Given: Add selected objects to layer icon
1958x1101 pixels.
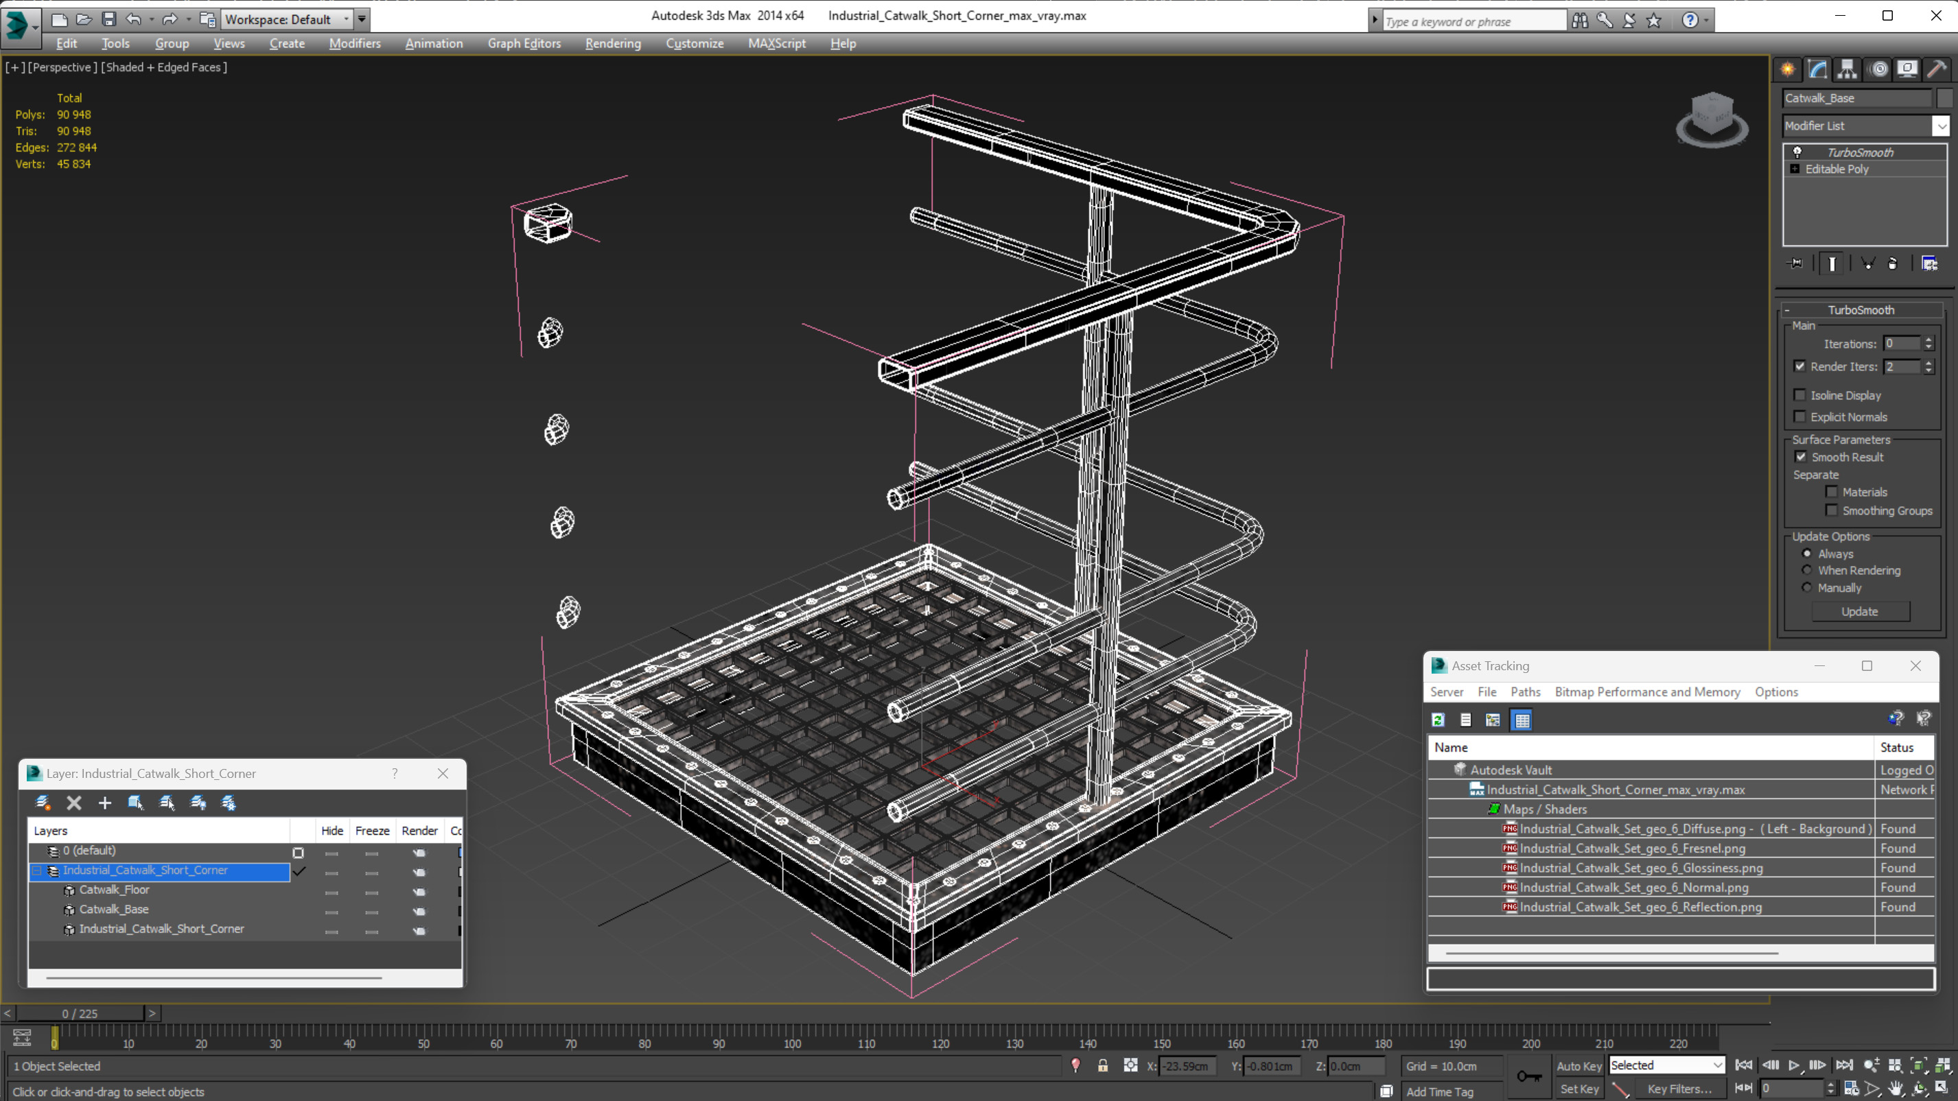Looking at the screenshot, I should (104, 803).
